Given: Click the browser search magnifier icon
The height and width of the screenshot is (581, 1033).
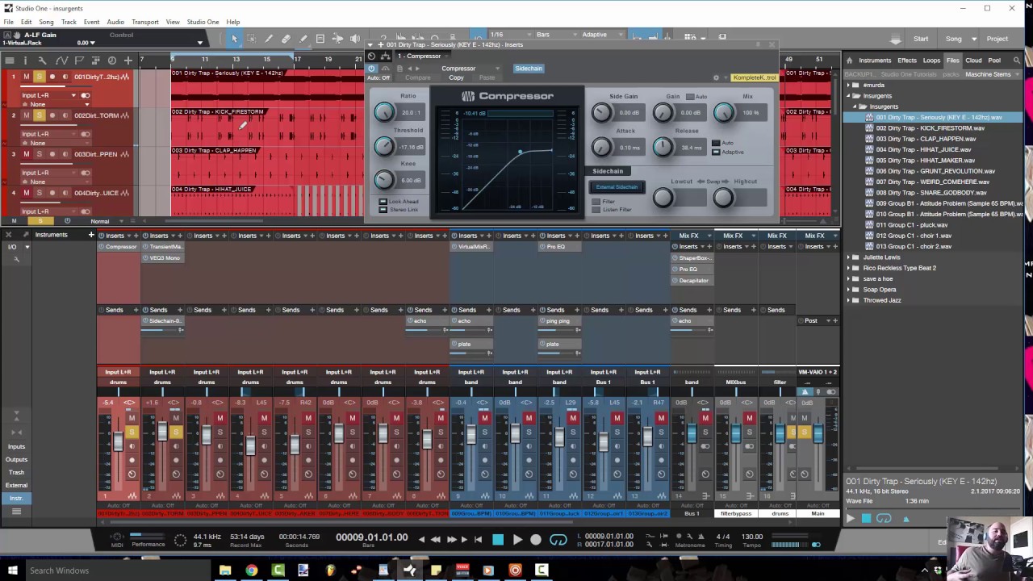Looking at the screenshot, I should [1017, 61].
